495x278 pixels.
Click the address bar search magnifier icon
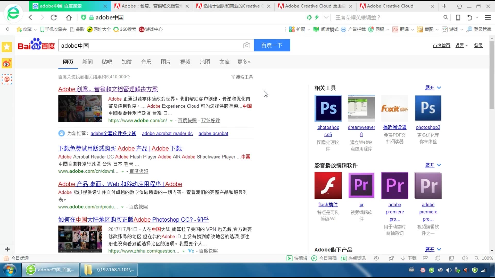445,18
